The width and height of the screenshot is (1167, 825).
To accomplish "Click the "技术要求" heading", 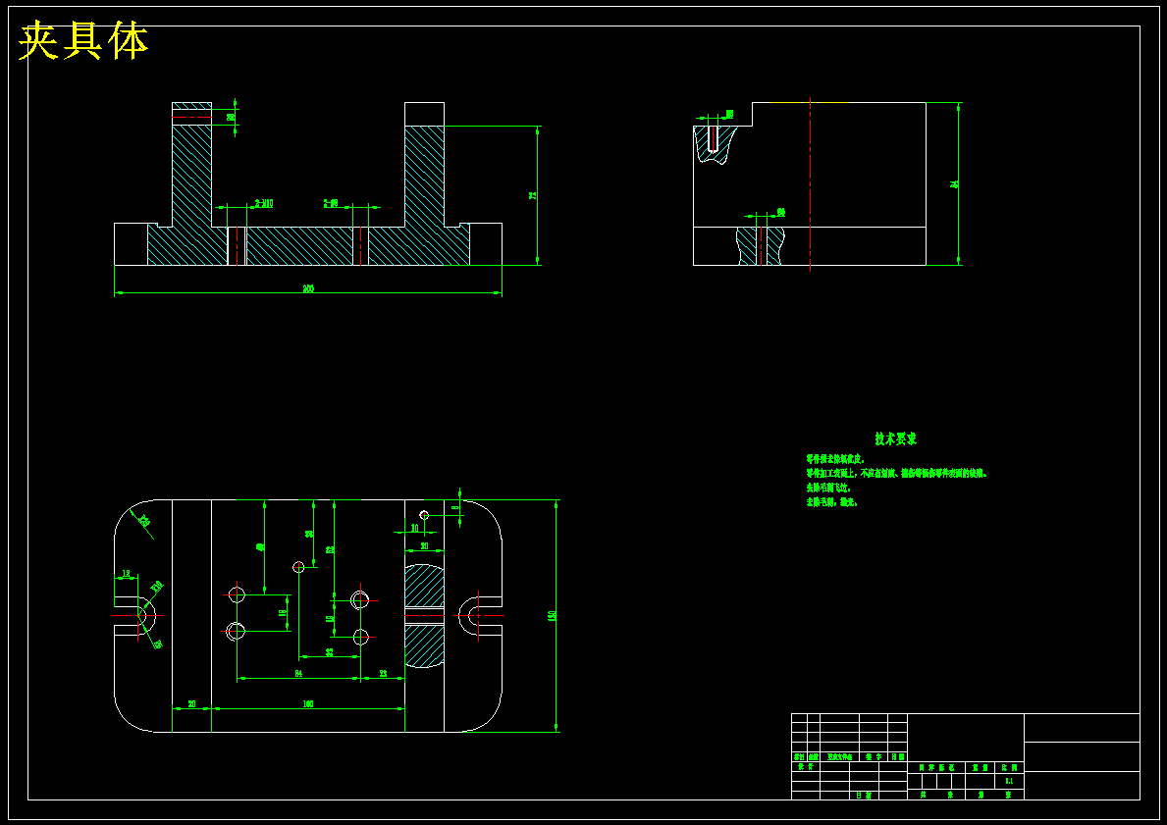I will [x=895, y=438].
